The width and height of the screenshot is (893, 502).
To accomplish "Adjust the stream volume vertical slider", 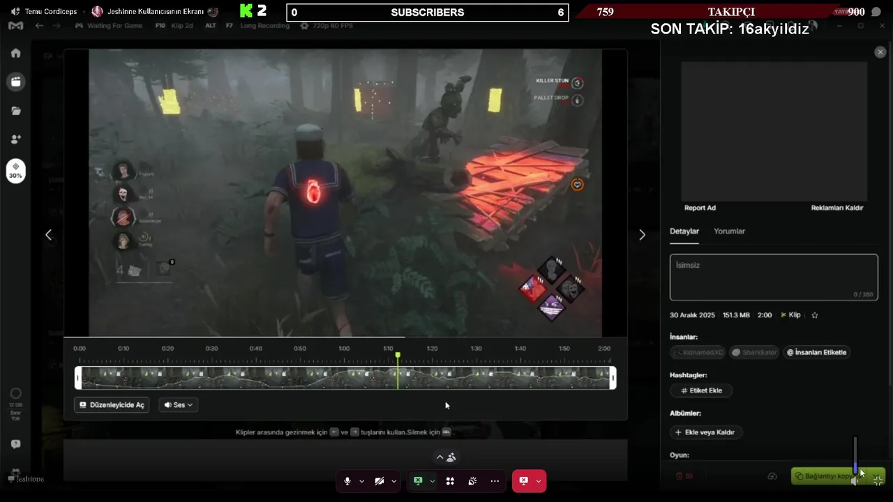I will pos(855,455).
